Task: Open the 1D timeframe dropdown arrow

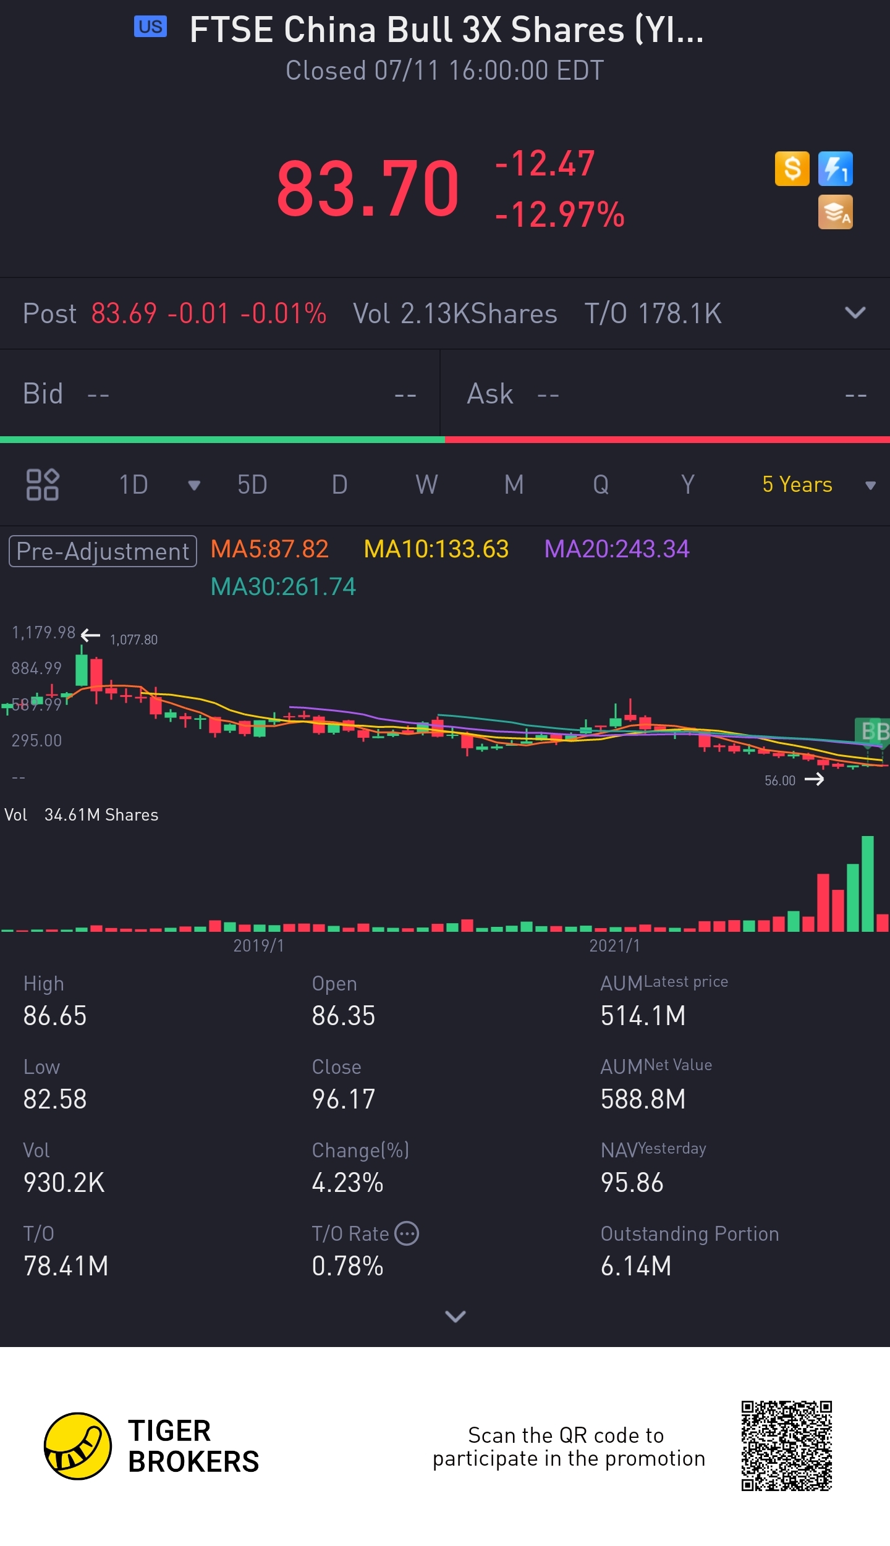Action: coord(194,485)
